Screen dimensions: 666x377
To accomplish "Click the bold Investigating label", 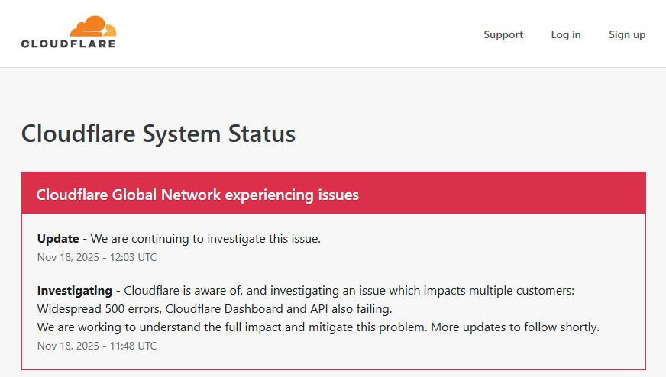I will click(74, 291).
